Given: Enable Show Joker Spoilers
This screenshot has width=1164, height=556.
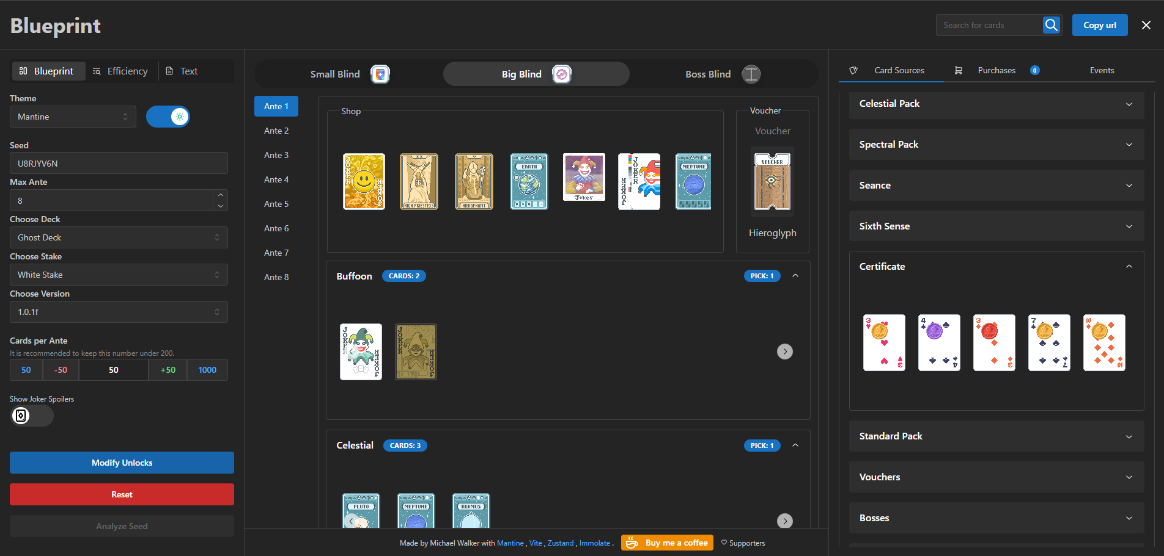Looking at the screenshot, I should 31,416.
